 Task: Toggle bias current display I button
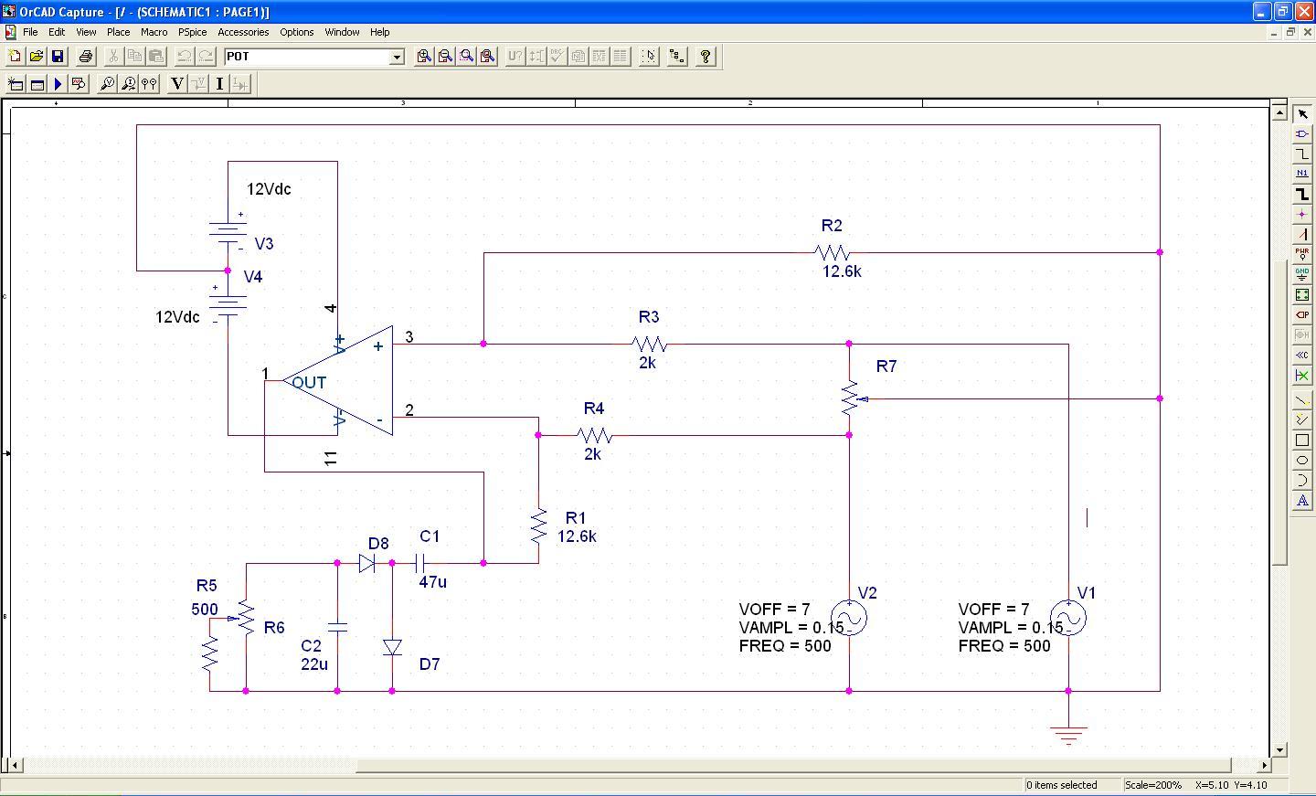219,84
